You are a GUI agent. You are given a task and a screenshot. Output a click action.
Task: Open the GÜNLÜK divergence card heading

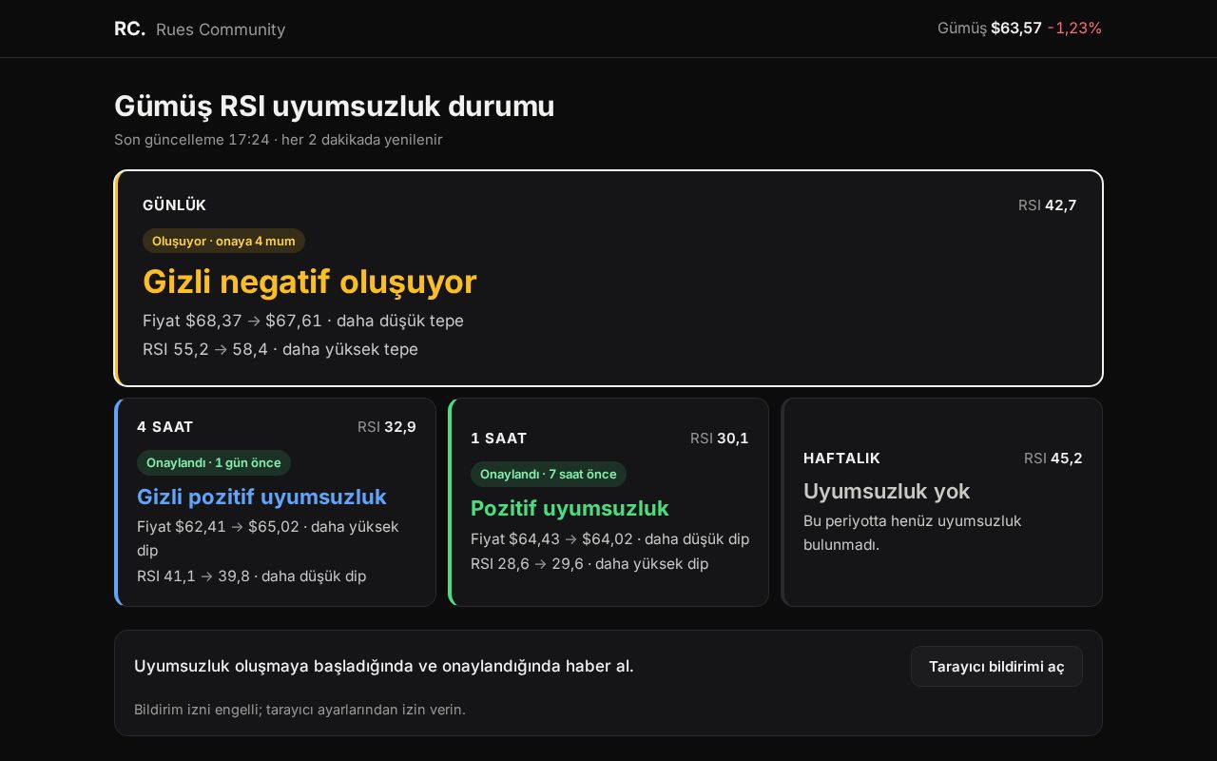174,205
